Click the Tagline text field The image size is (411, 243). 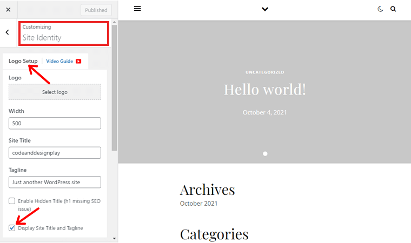55,182
